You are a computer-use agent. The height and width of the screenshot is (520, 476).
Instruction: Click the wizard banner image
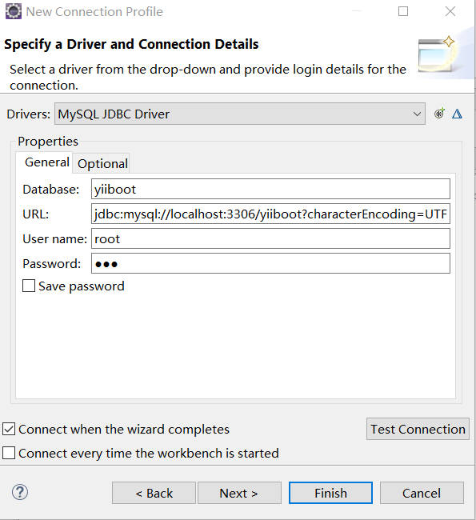click(439, 55)
